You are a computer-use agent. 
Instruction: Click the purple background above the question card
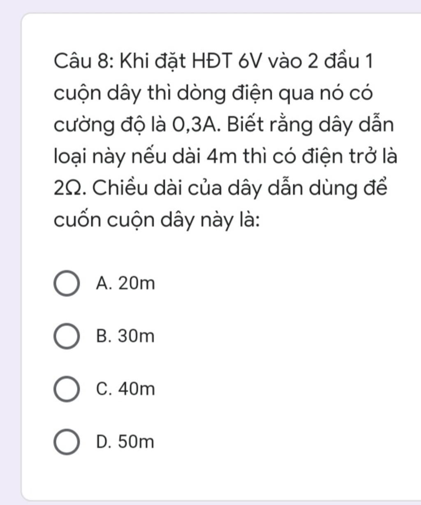[210, 6]
